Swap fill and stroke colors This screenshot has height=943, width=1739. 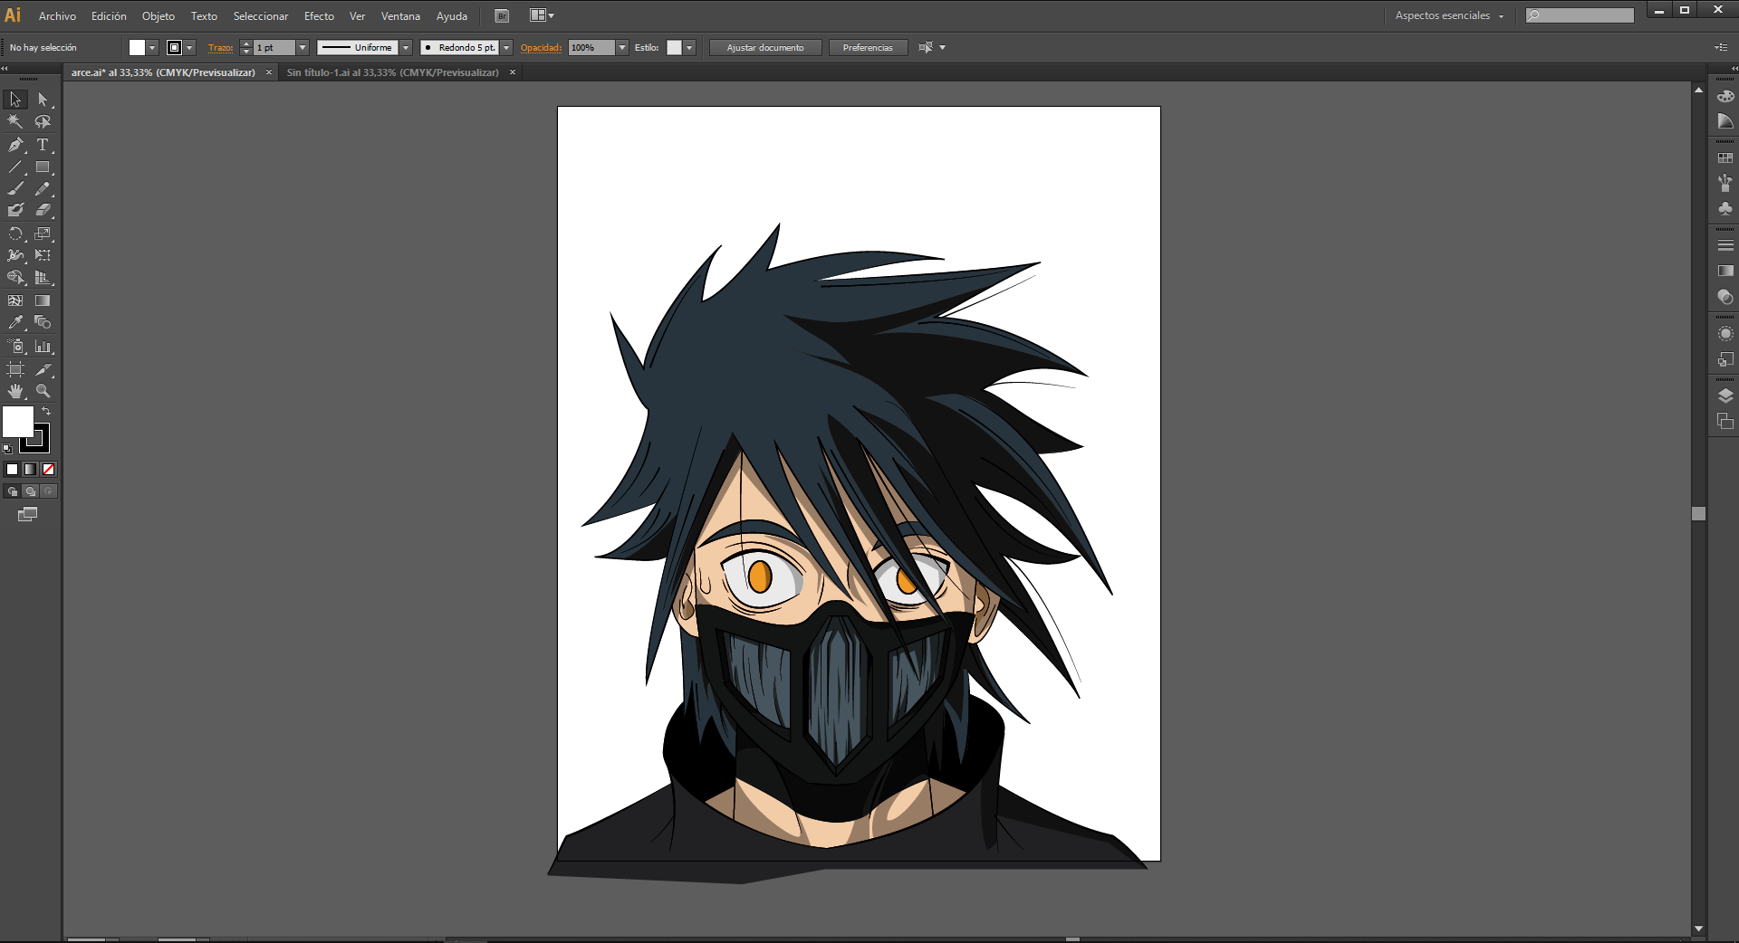pos(46,411)
